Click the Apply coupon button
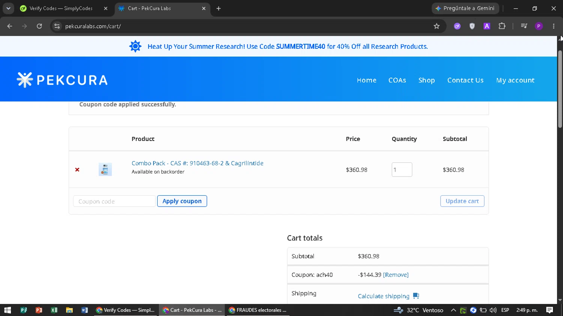Image resolution: width=563 pixels, height=316 pixels. click(x=182, y=201)
